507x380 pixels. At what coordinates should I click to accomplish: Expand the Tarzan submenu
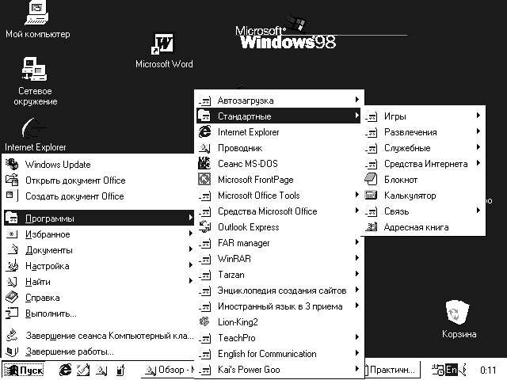click(279, 275)
